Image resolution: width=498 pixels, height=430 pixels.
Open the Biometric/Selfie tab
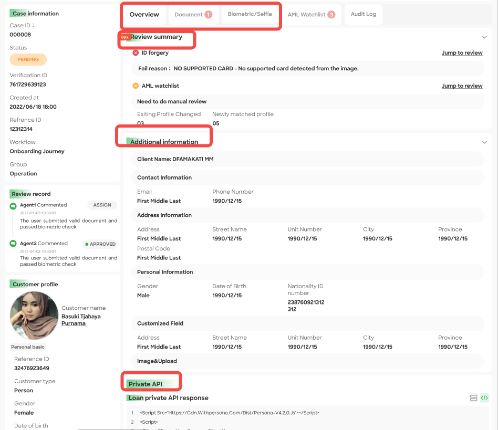click(250, 14)
